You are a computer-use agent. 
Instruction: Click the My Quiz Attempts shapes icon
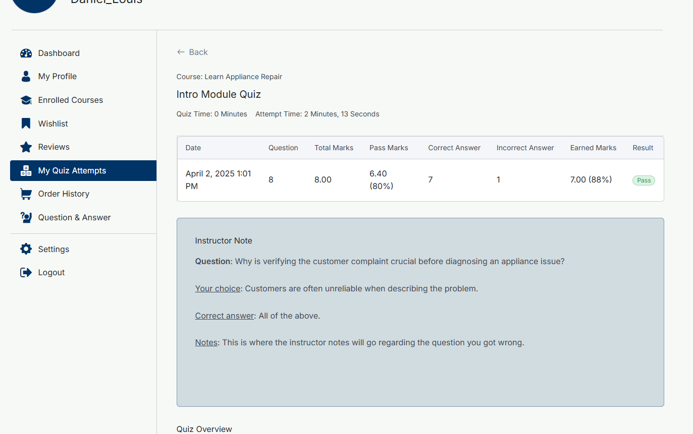pos(26,171)
